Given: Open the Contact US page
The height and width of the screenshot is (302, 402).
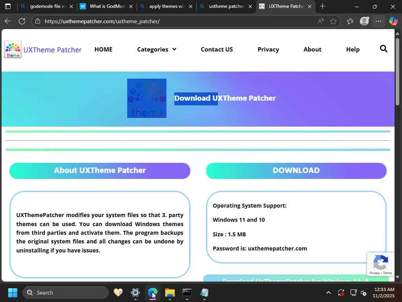Looking at the screenshot, I should 217,49.
